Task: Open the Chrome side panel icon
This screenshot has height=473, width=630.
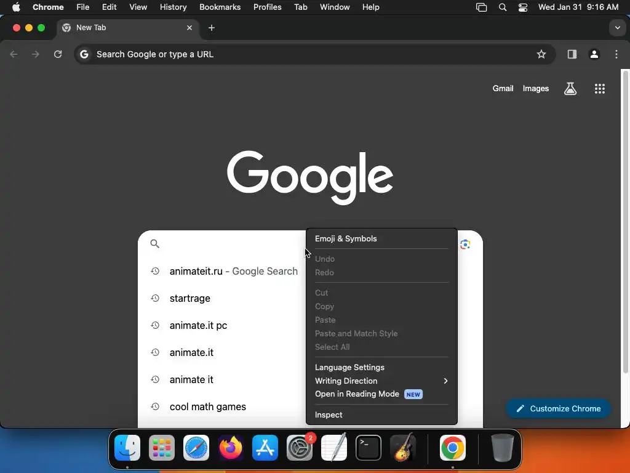Action: pyautogui.click(x=572, y=54)
